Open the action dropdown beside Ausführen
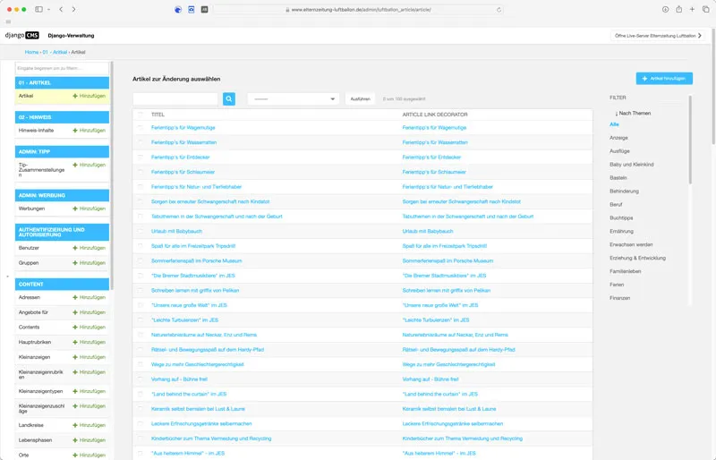The image size is (716, 460). pos(294,98)
